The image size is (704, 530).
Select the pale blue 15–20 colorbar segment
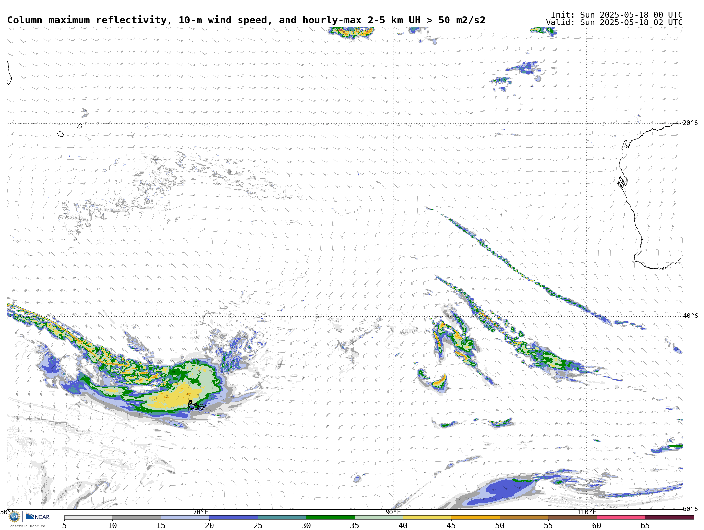point(185,518)
